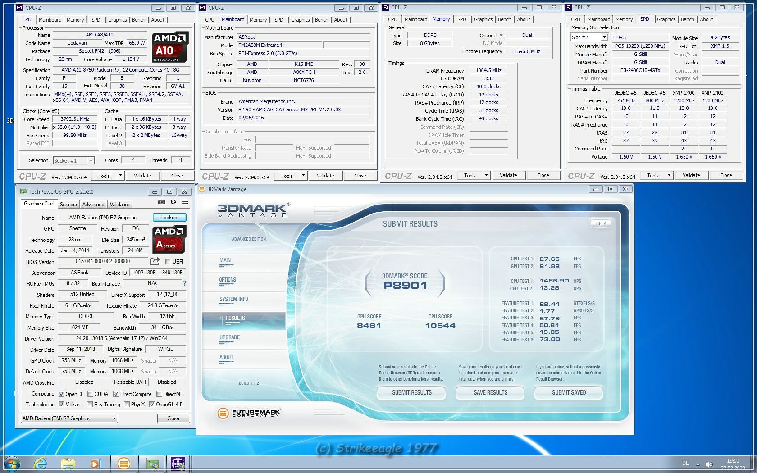Open UPGRADE in 3DMark Vantage sidebar
Image resolution: width=757 pixels, height=473 pixels.
(230, 337)
